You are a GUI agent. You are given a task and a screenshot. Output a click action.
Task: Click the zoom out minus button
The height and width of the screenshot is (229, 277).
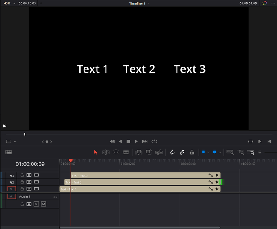coord(260,152)
